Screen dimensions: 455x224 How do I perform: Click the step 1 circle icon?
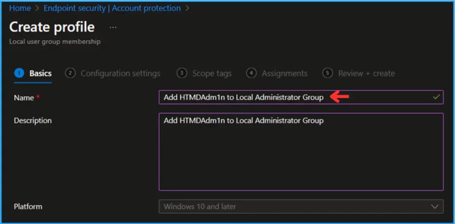pos(19,73)
